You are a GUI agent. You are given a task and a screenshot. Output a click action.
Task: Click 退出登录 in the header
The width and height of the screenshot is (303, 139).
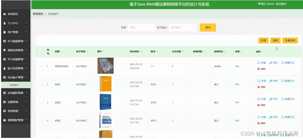tap(281, 4)
